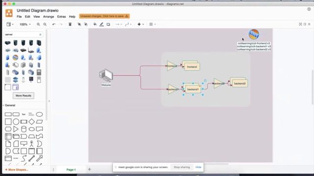Image resolution: width=314 pixels, height=176 pixels.
Task: Open the connection arrow style dropdown
Action: click(119, 24)
